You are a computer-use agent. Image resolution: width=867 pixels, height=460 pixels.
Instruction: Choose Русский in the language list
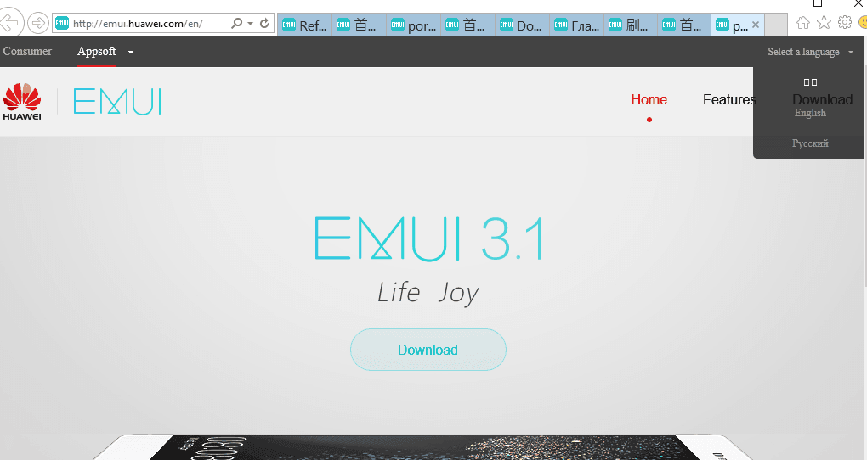pyautogui.click(x=810, y=143)
